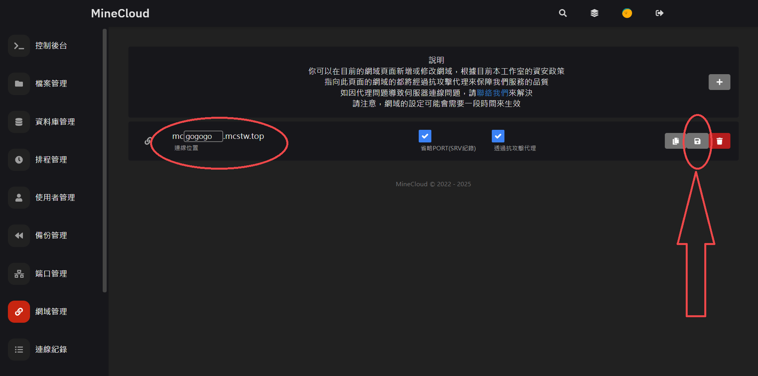This screenshot has width=758, height=376.
Task: Click the chain link icon beside domain
Action: (x=148, y=141)
